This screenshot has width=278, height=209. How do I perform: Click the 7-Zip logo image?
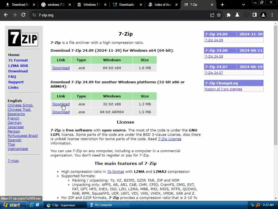[23, 38]
